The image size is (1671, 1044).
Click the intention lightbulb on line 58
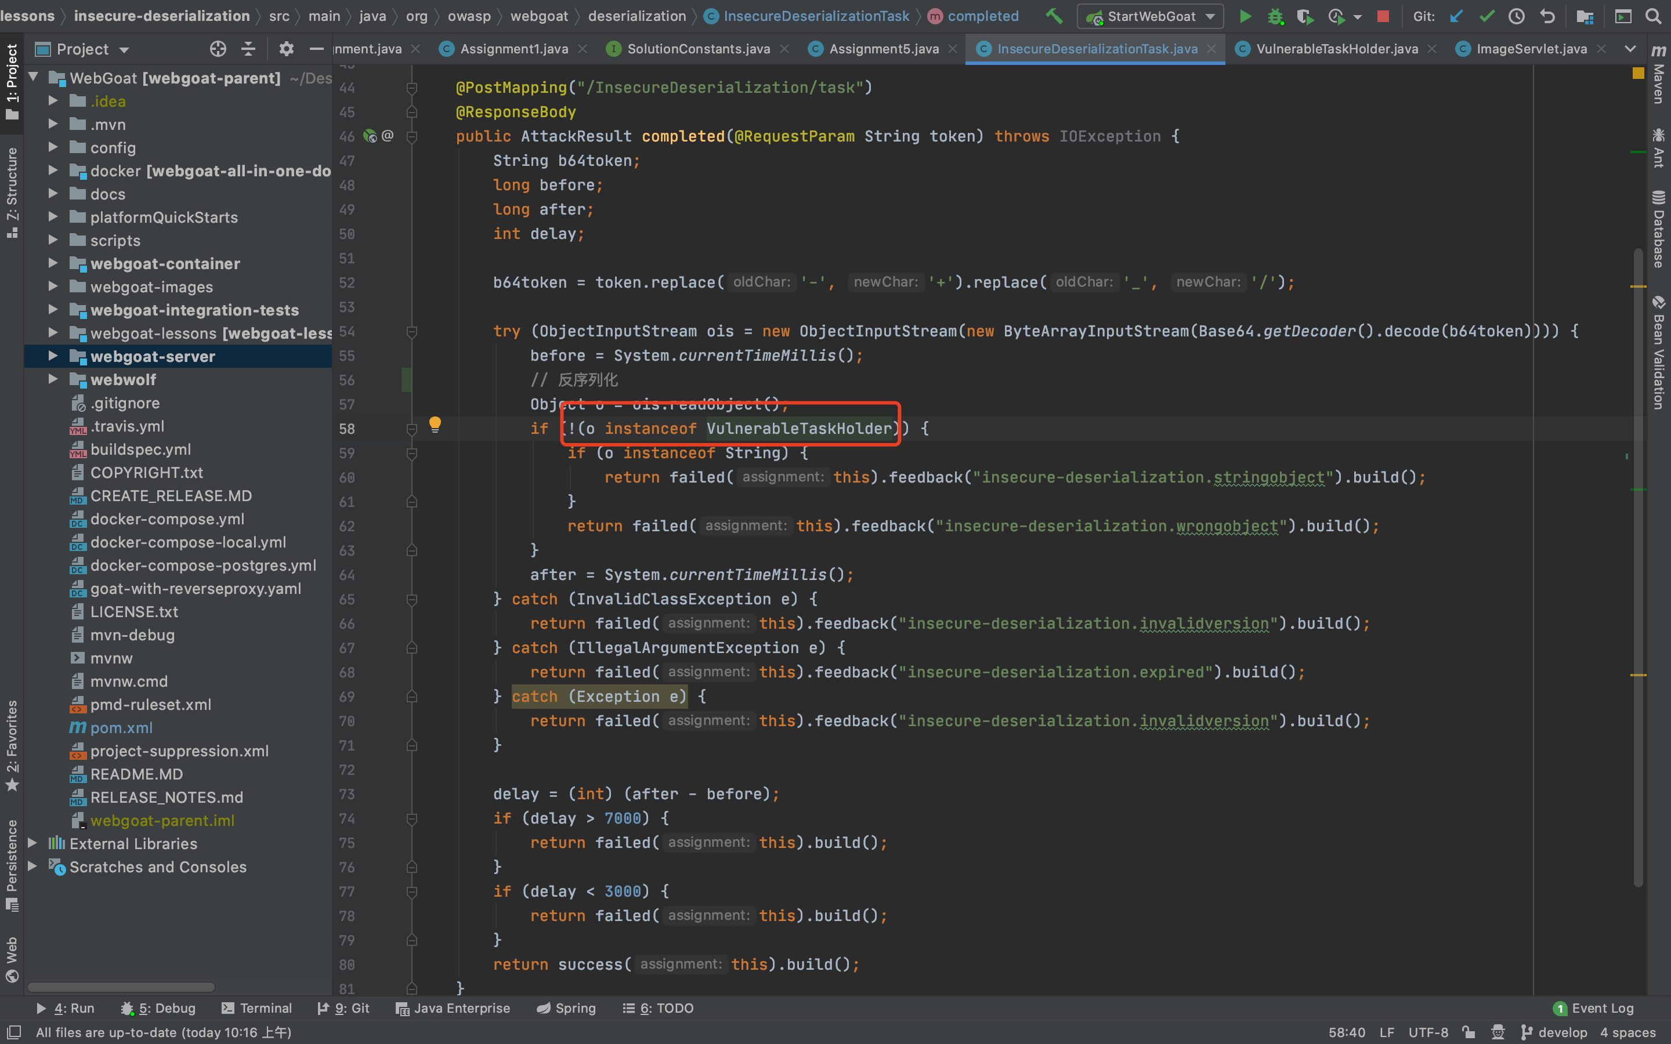[435, 424]
